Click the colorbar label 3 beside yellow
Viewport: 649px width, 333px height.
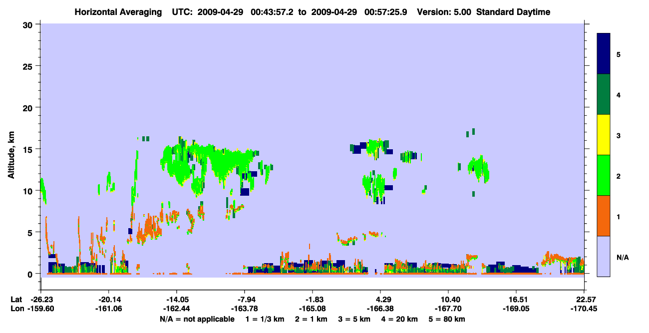[x=619, y=136]
